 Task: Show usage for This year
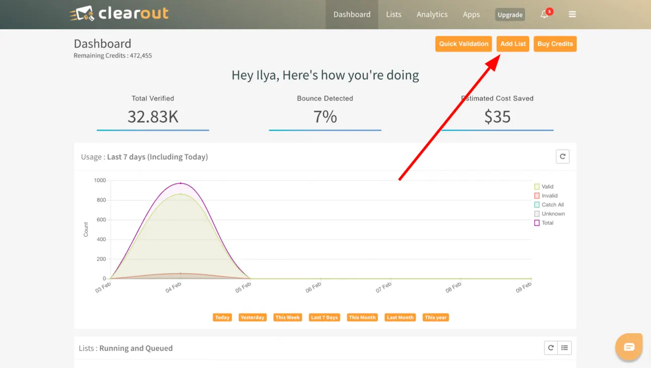point(436,317)
